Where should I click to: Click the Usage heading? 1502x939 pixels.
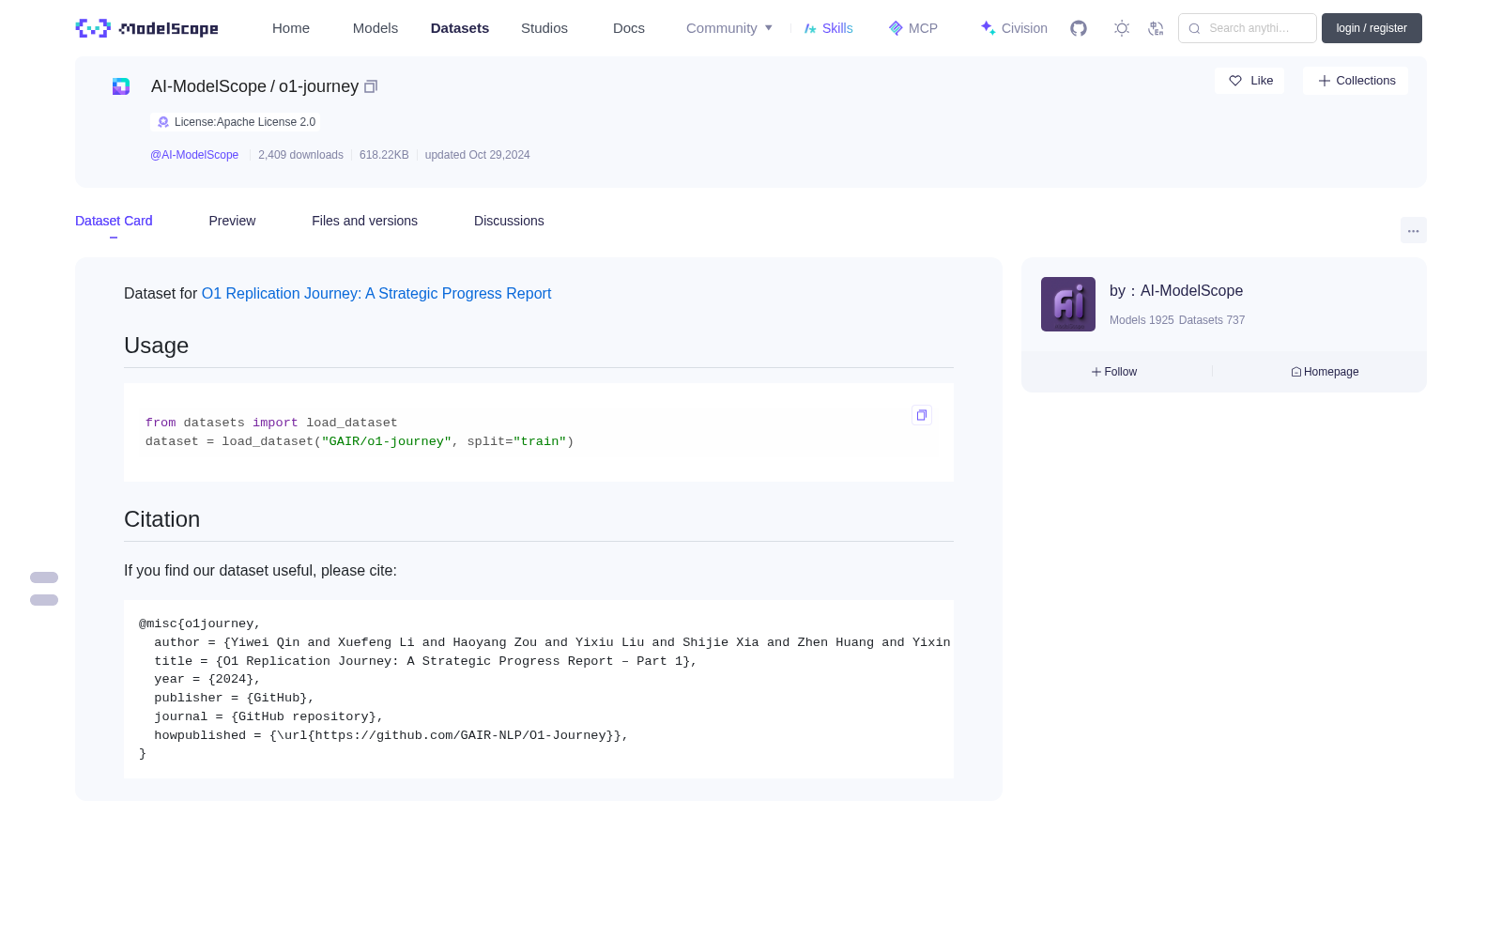156,346
